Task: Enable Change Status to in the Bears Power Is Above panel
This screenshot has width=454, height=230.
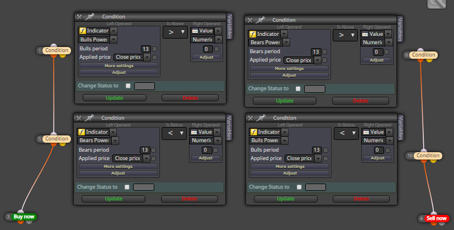Action: click(298, 89)
